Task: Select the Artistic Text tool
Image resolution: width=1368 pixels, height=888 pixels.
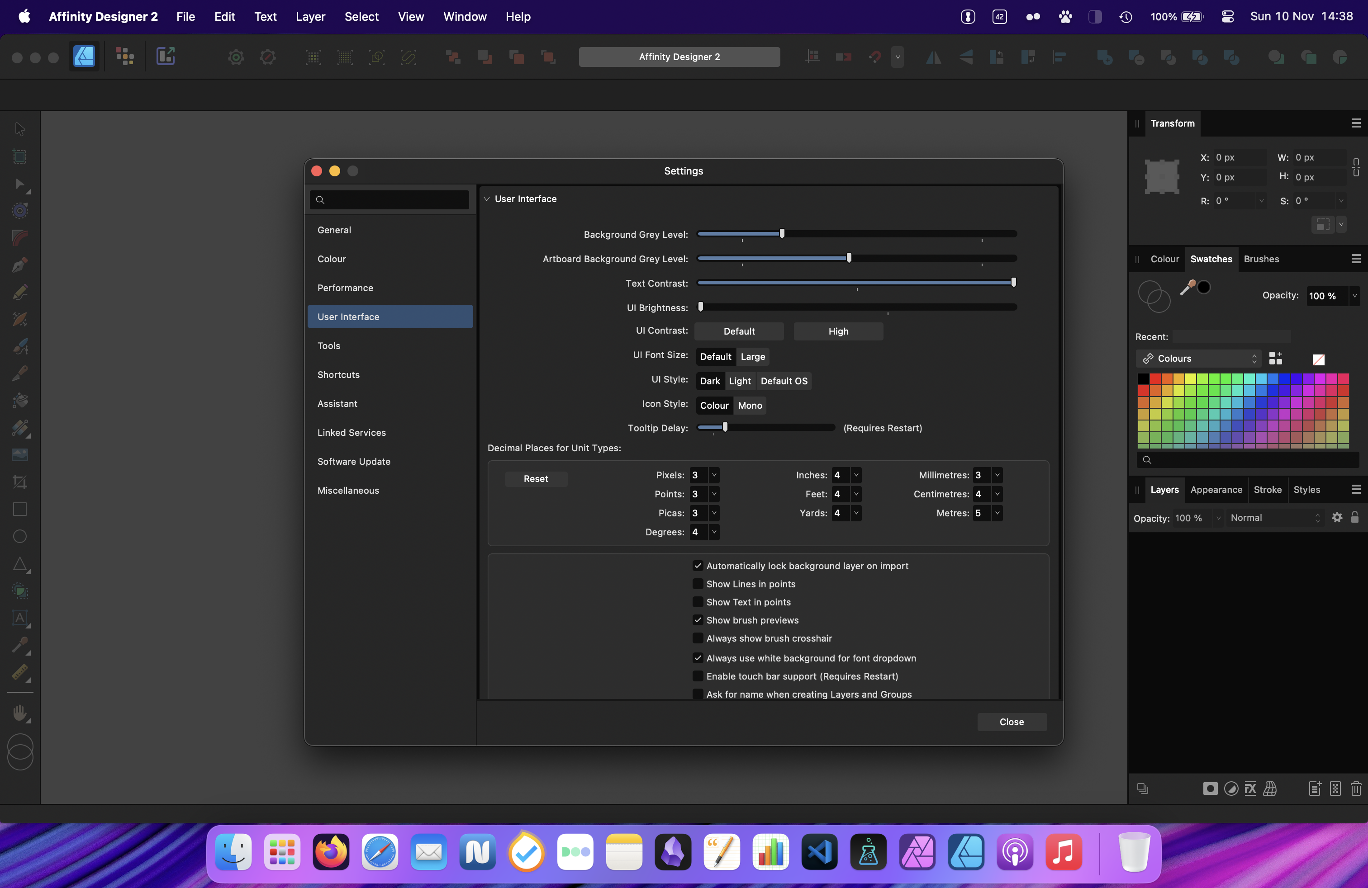Action: pos(19,618)
